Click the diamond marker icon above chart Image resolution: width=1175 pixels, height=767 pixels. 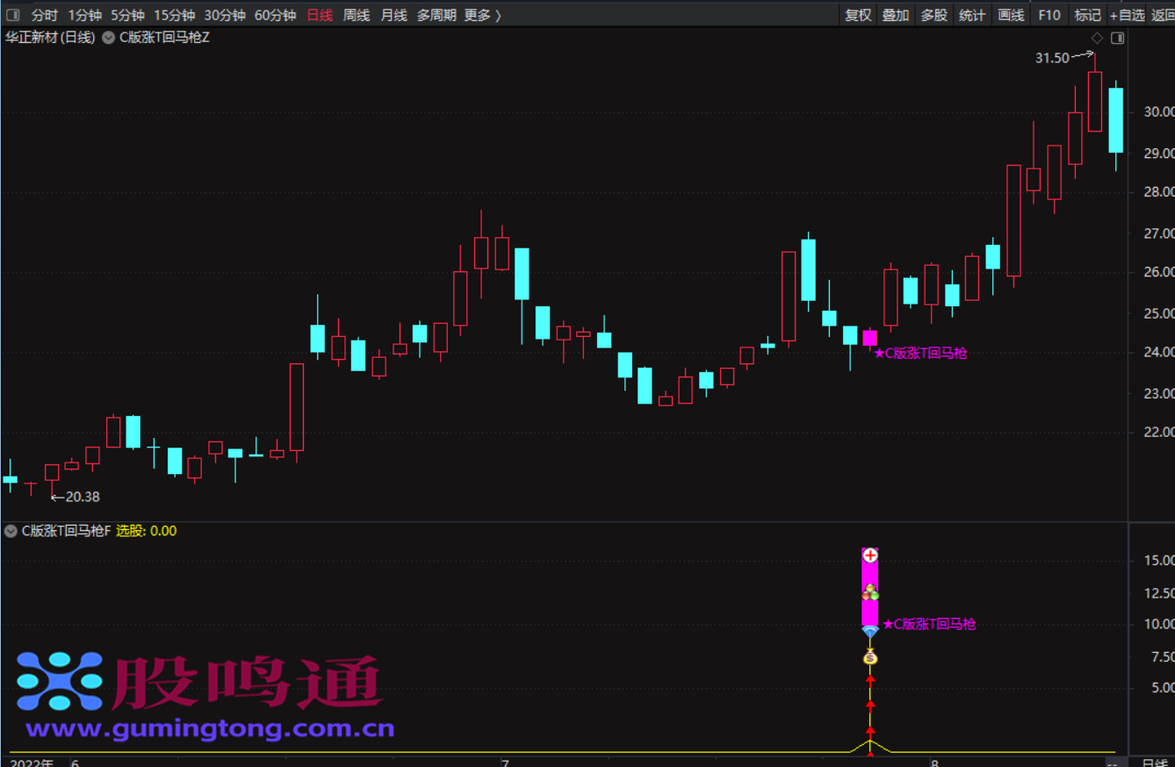click(x=1096, y=39)
